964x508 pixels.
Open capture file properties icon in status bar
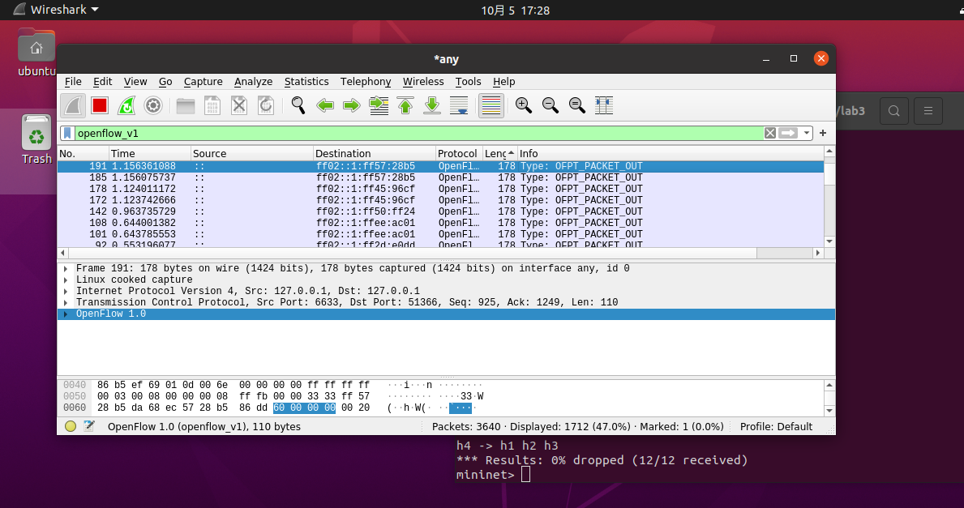pos(89,426)
